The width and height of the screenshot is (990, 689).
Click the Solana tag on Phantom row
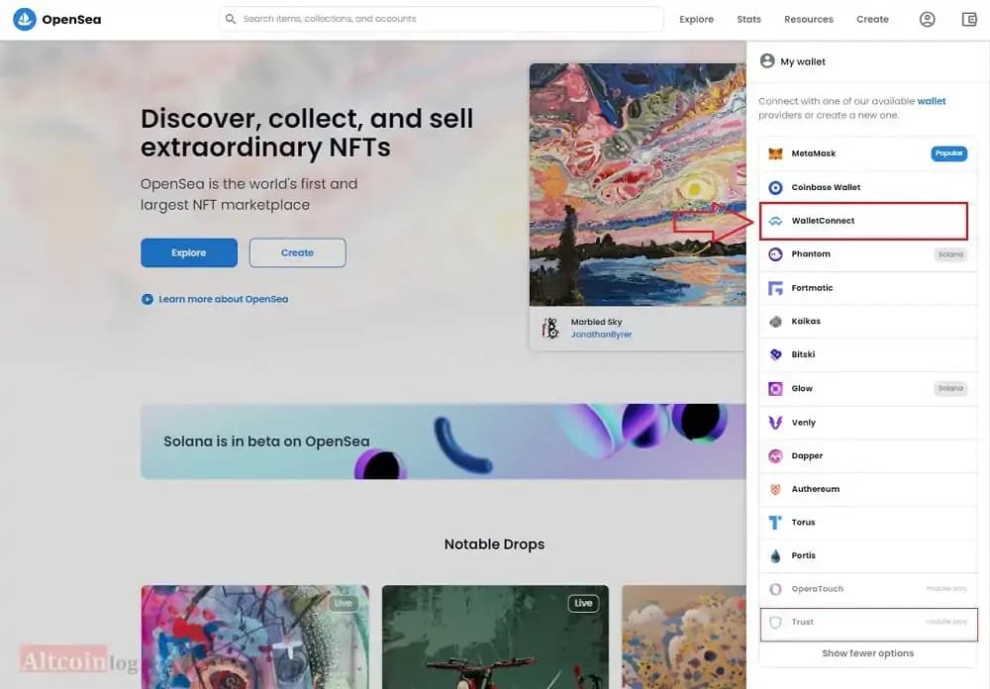click(x=950, y=254)
